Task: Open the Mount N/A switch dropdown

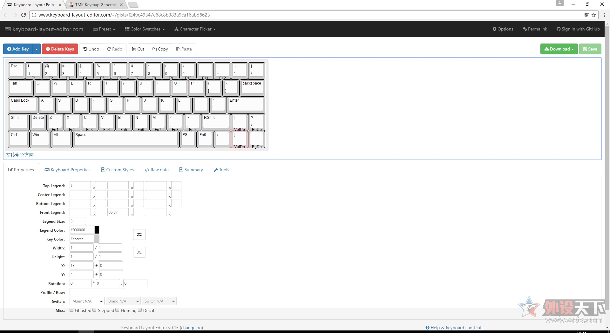Action: tap(87, 301)
